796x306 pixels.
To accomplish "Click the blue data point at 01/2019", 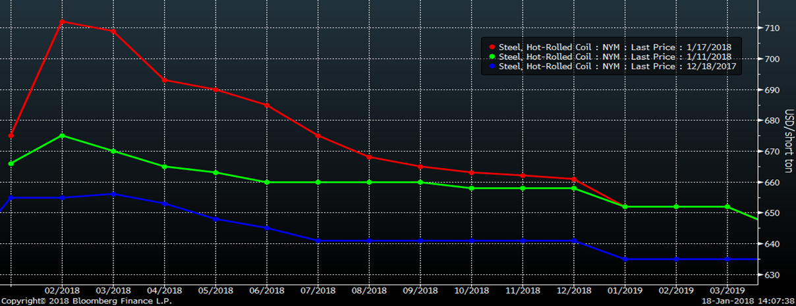I will pos(625,259).
